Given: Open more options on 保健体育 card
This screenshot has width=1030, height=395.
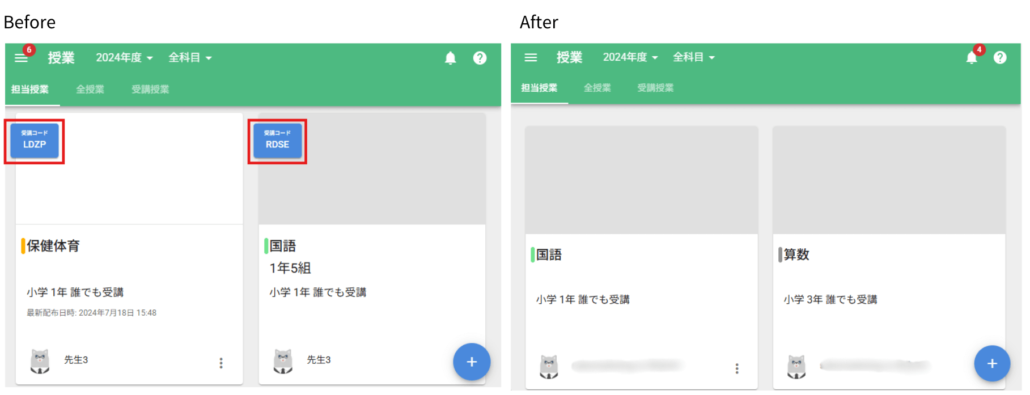Looking at the screenshot, I should click(221, 363).
